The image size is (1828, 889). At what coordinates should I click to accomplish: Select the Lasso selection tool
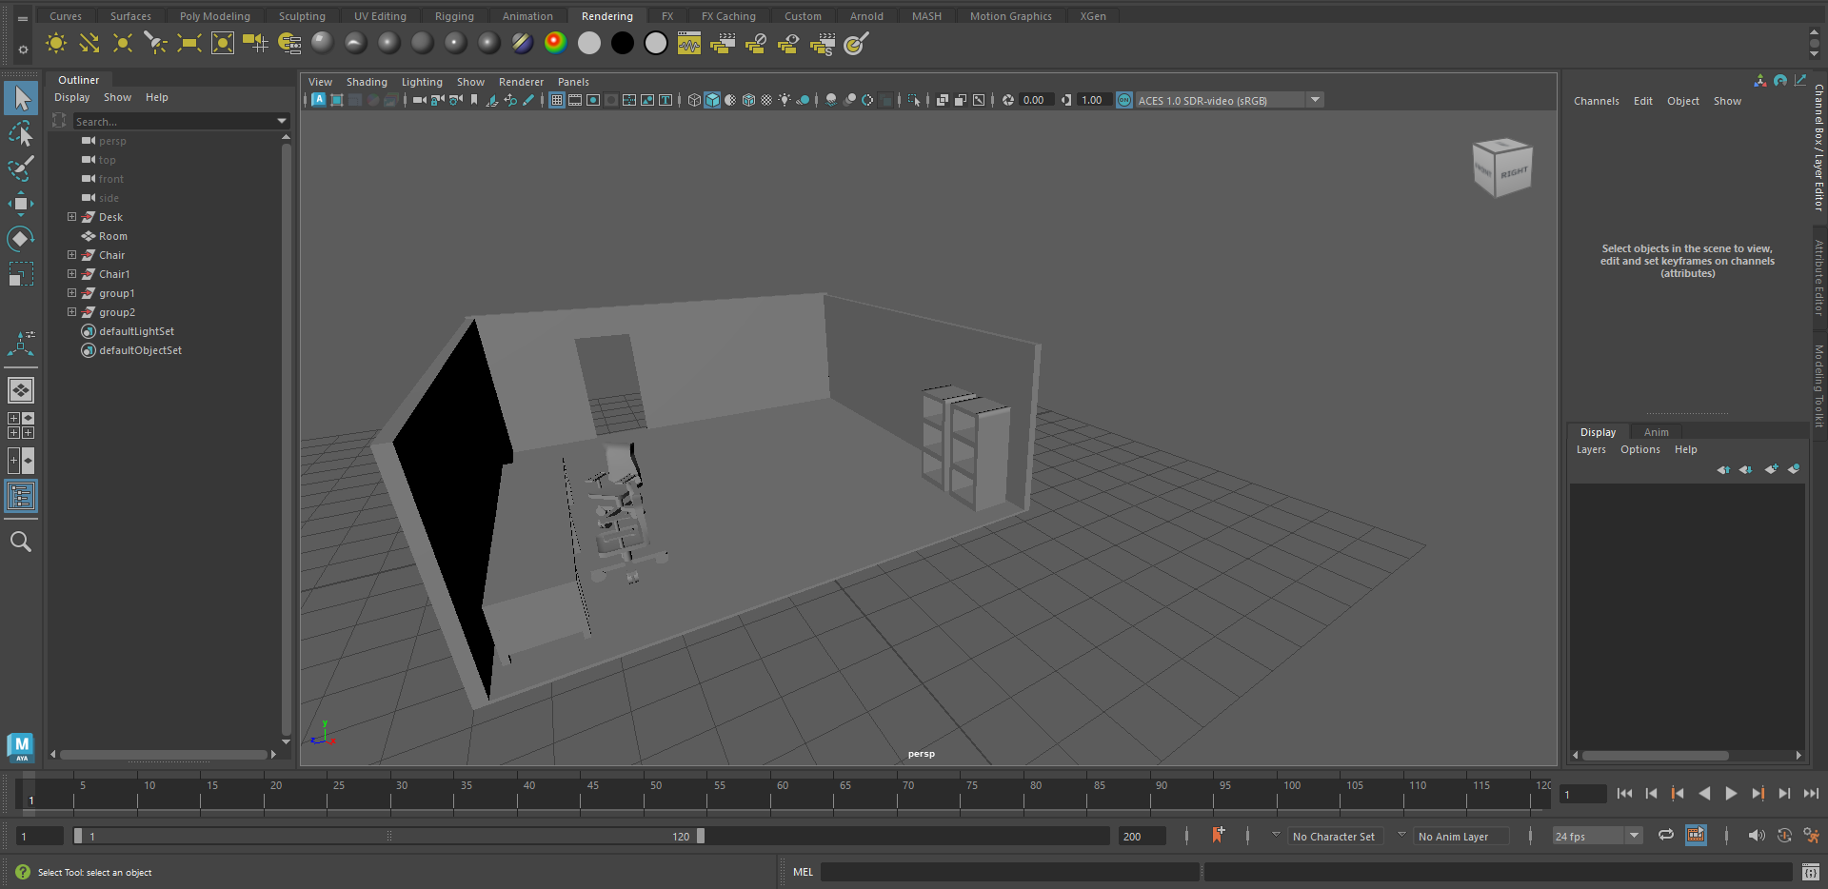pos(20,134)
